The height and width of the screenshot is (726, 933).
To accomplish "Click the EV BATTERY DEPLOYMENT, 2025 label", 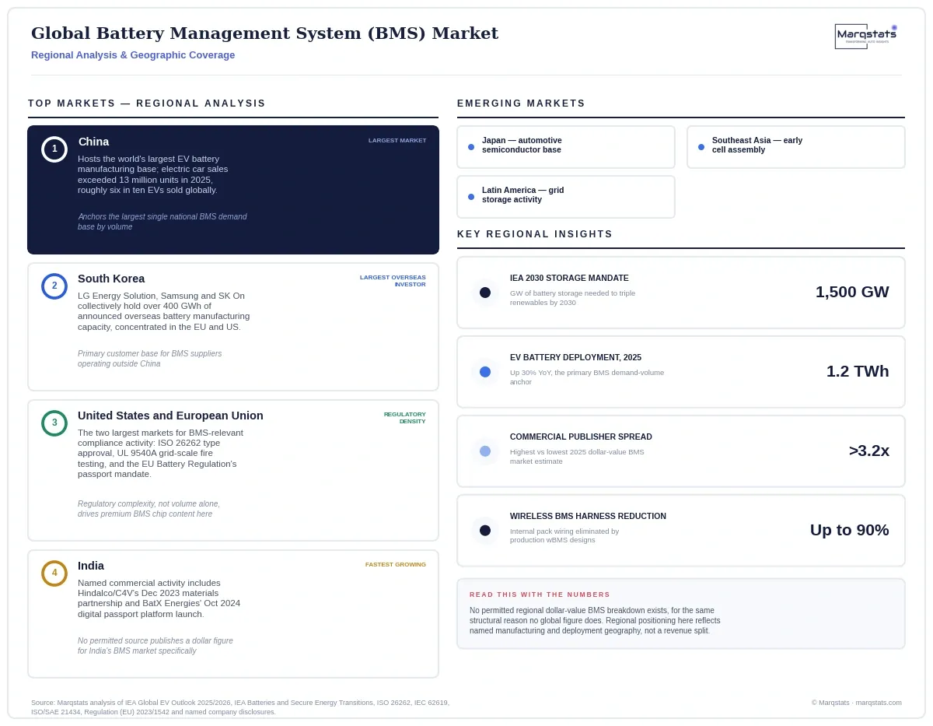I will pos(575,357).
